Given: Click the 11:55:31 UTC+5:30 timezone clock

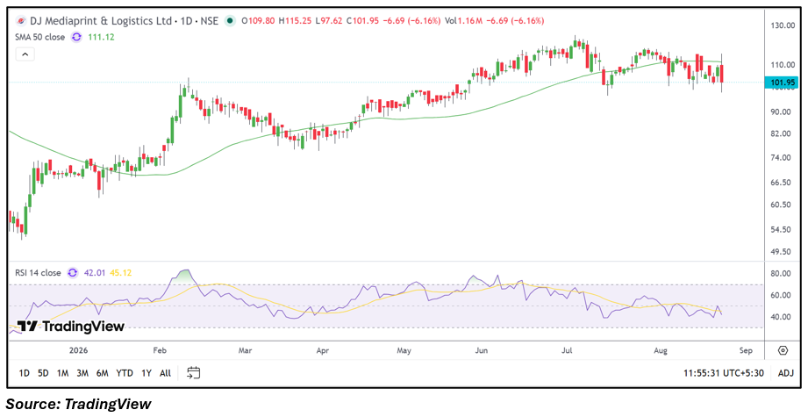Looking at the screenshot, I should [724, 373].
